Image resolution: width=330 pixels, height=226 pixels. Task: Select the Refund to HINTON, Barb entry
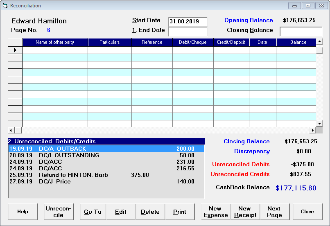pos(106,175)
